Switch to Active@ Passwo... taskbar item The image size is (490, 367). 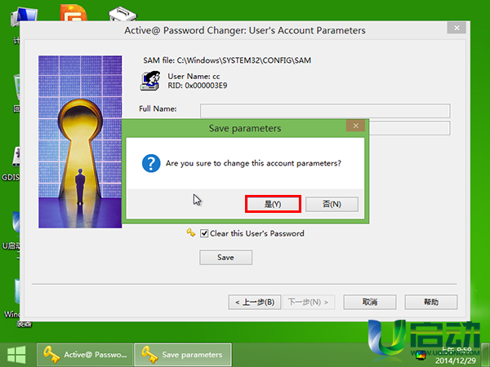[x=85, y=355]
